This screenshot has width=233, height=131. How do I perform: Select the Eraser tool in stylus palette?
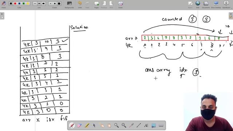coord(79,126)
